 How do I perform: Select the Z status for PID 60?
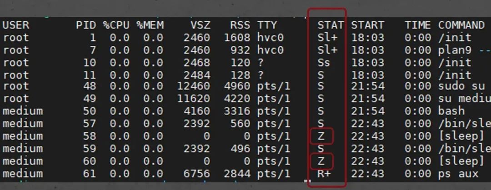tap(321, 161)
